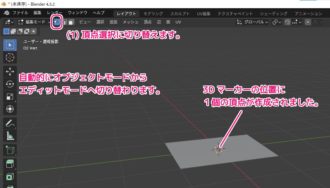The image size is (330, 188).
Task: Open the editor type dropdown
Action: tap(9, 22)
